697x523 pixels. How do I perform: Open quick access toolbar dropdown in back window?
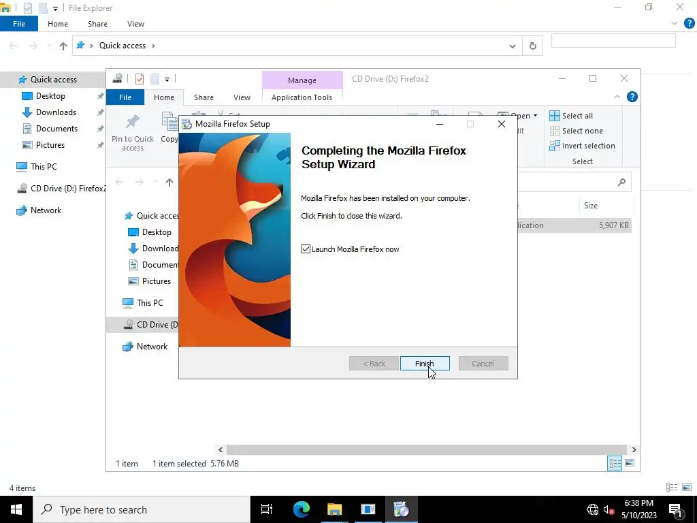(55, 8)
